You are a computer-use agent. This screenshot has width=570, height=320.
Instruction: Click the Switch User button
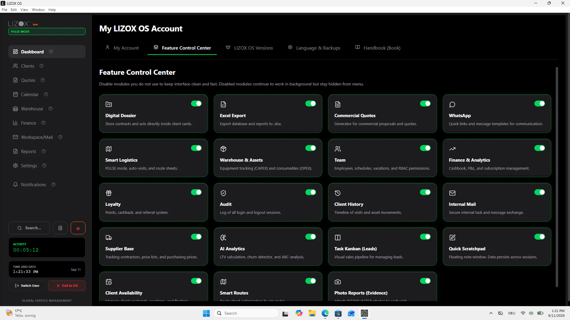pos(27,286)
